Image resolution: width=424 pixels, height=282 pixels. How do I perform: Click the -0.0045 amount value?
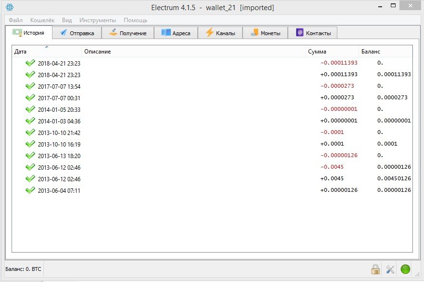coord(332,167)
